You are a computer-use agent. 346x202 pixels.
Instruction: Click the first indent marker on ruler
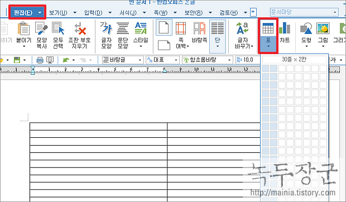coord(33,68)
